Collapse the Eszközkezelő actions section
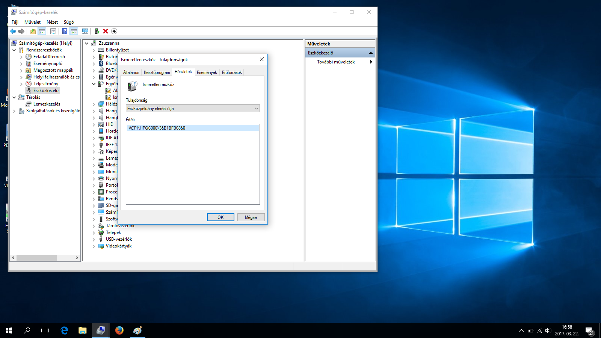The height and width of the screenshot is (338, 601). pyautogui.click(x=371, y=53)
